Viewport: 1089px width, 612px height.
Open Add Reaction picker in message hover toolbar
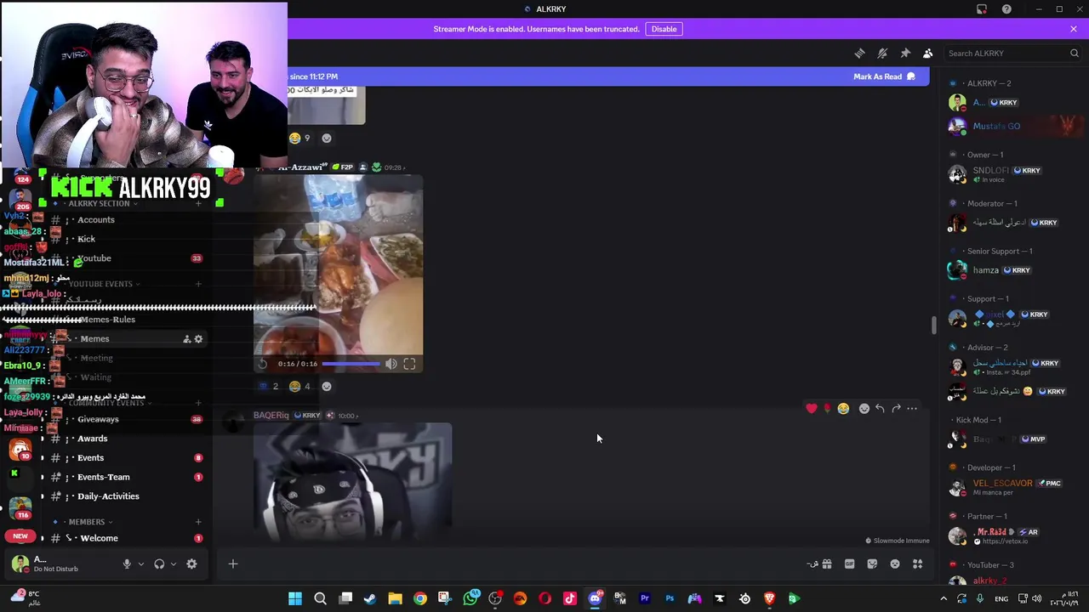(x=864, y=409)
